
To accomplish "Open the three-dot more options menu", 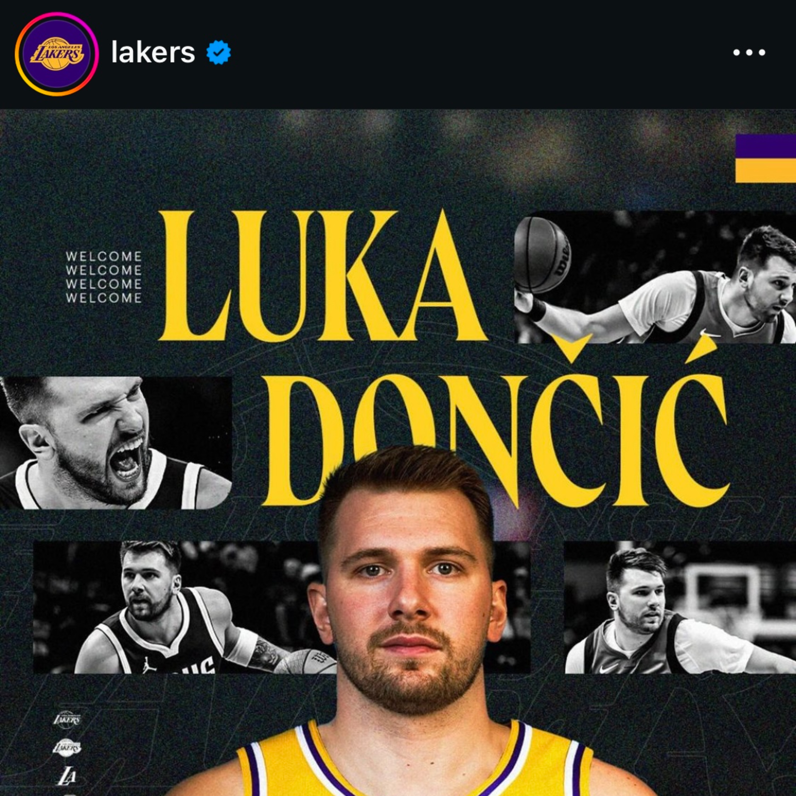I will pos(749,52).
